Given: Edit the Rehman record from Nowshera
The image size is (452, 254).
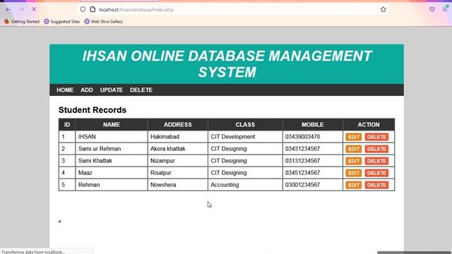Looking at the screenshot, I should pyautogui.click(x=353, y=185).
